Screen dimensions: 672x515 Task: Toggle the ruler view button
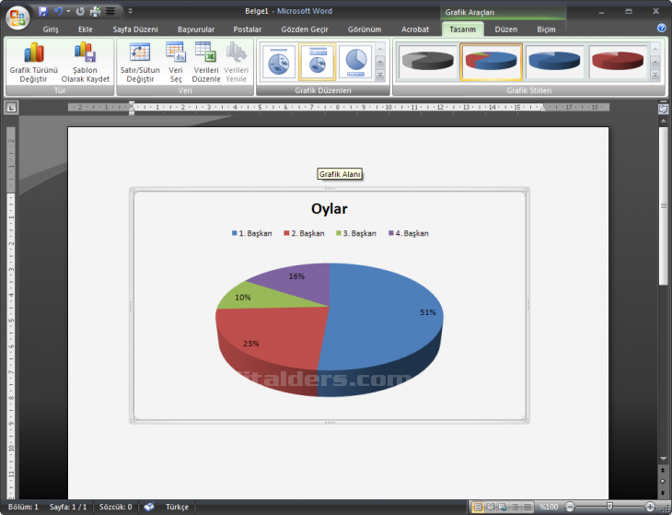tap(663, 109)
